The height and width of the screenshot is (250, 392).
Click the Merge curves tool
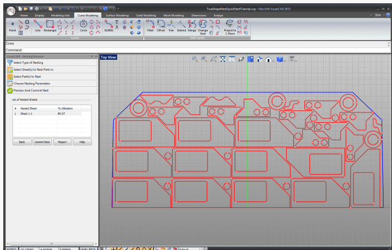click(x=192, y=26)
